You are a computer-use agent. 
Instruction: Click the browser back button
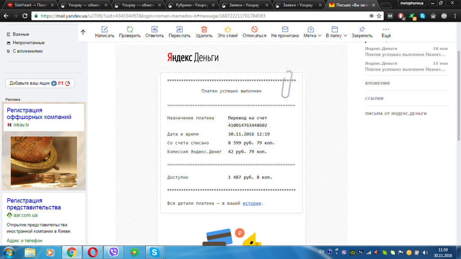(6, 16)
